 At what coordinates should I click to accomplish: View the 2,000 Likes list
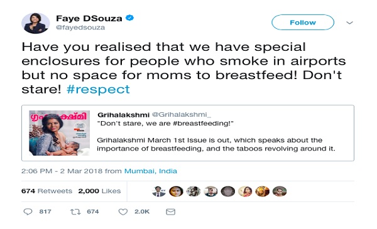click(99, 191)
